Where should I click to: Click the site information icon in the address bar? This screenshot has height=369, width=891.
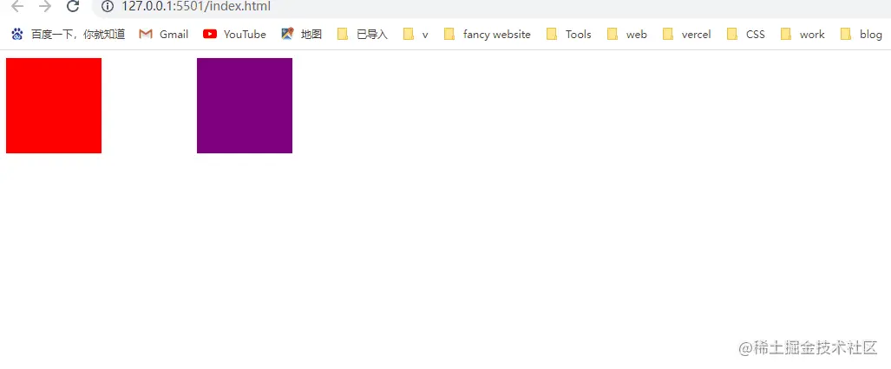click(x=108, y=6)
